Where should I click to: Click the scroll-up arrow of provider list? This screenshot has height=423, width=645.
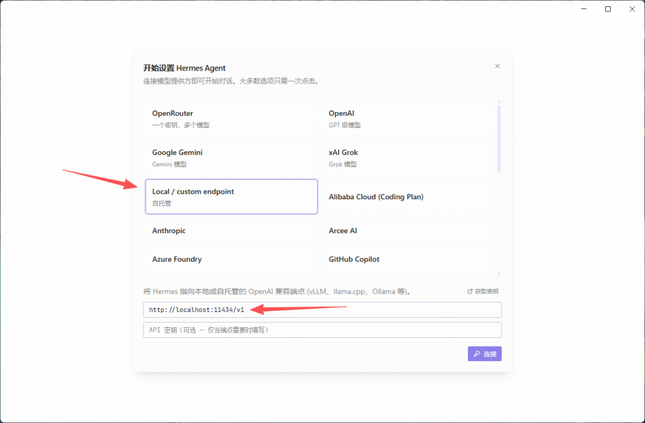point(499,101)
